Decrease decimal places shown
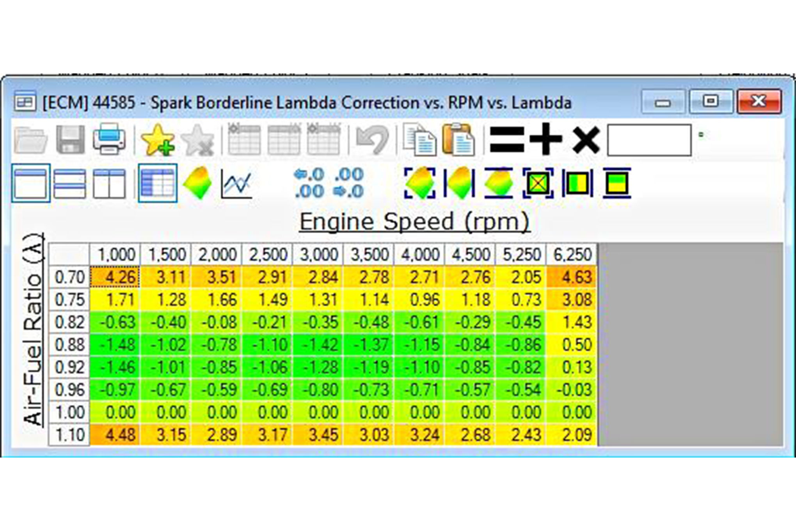 pos(349,183)
